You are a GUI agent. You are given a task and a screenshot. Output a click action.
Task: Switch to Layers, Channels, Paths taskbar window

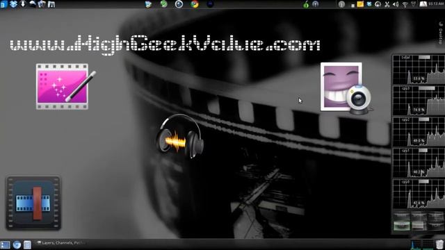click(60, 243)
